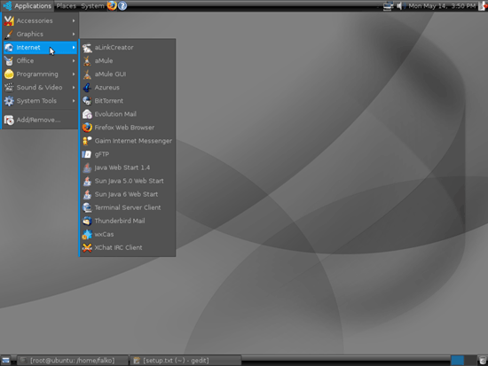Viewport: 488px width, 366px height.
Task: Switch to the root@ubuntu terminal taskbar button
Action: (72, 361)
